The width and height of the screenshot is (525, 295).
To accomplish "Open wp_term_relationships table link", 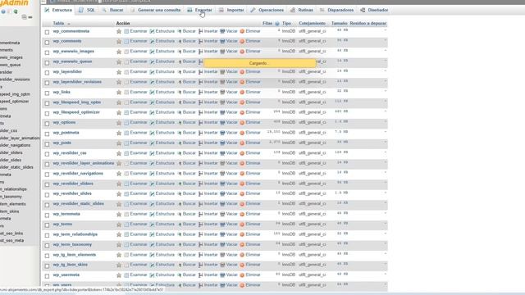I will [x=75, y=234].
